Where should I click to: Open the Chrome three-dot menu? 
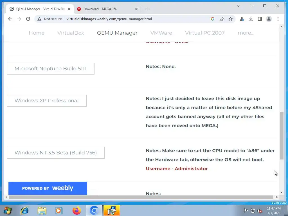(x=278, y=19)
